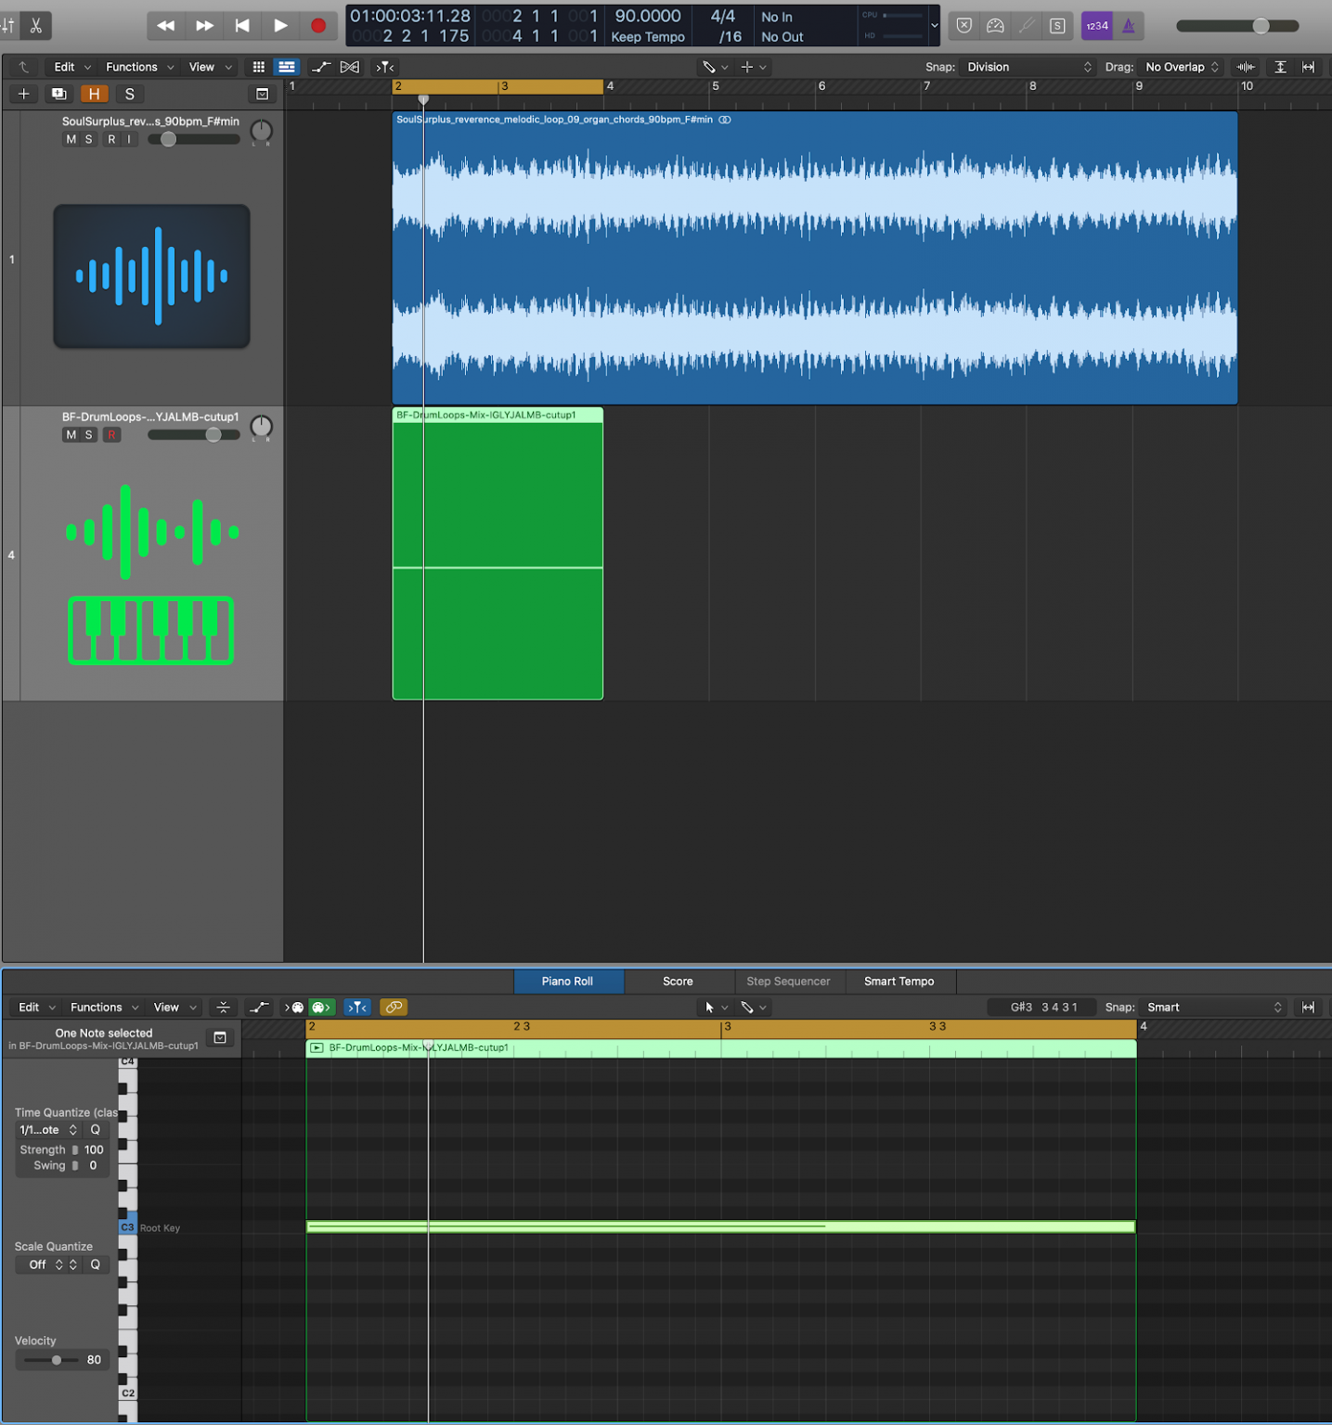Screen dimensions: 1332x1425
Task: Click tracks area horizontal auto zoom button
Action: (x=1308, y=67)
